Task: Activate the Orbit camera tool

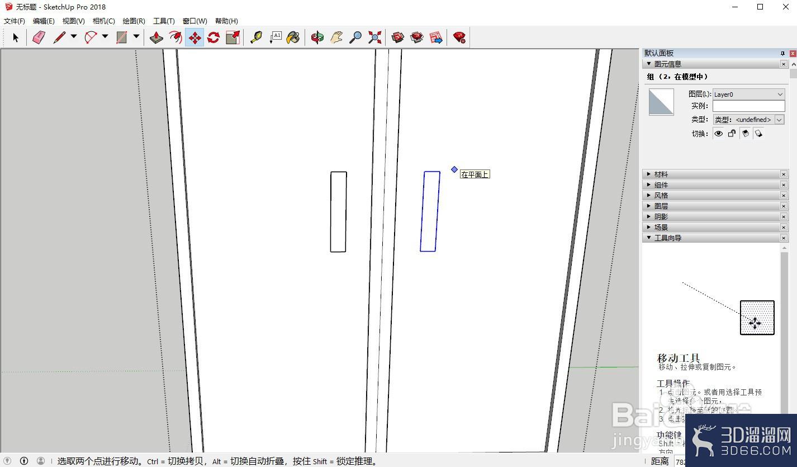Action: coord(317,37)
